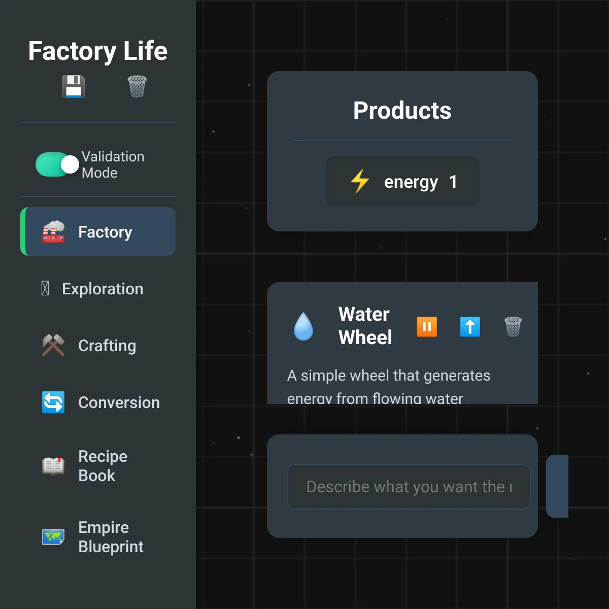
Task: Delete the Water Wheel using its trash icon
Action: pos(513,326)
